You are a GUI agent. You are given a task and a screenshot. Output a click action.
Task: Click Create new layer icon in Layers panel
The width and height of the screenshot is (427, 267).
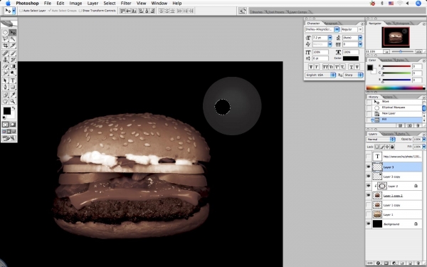click(x=410, y=263)
